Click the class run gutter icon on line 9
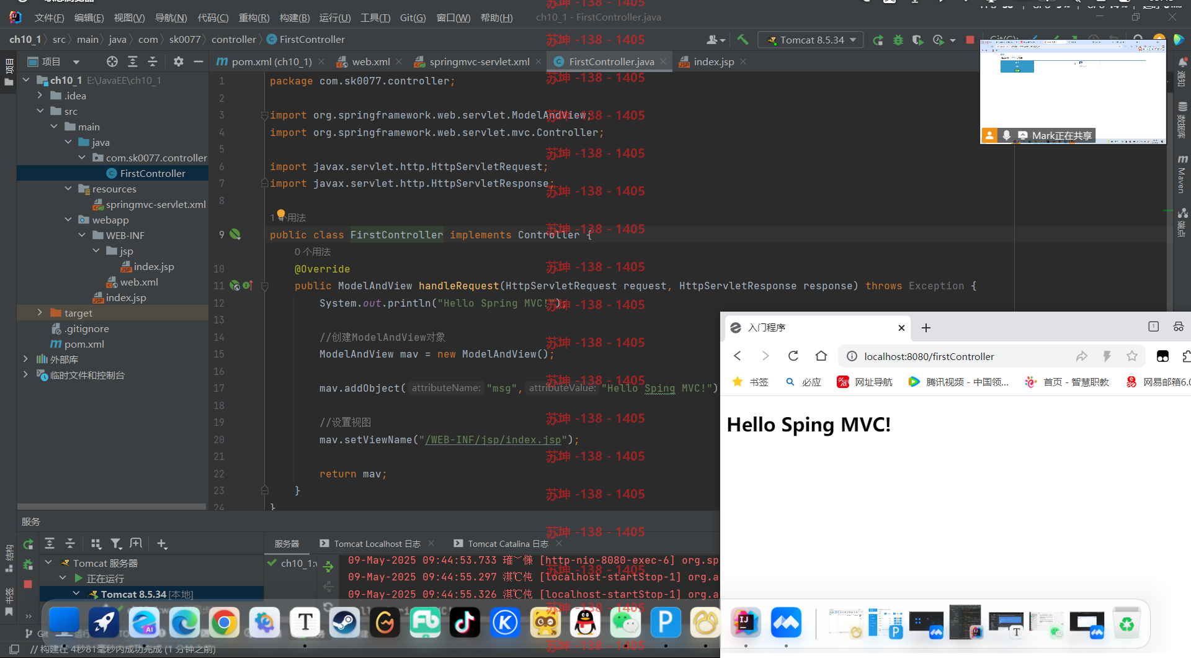Image resolution: width=1191 pixels, height=658 pixels. pyautogui.click(x=235, y=234)
